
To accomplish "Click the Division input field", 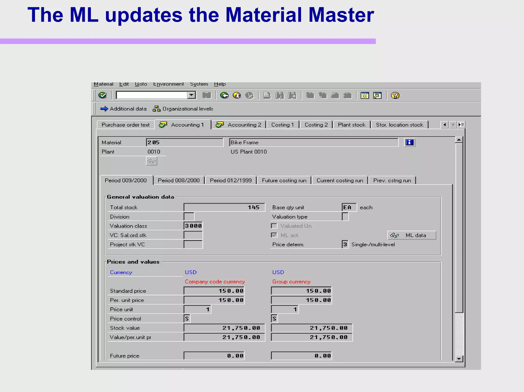I will tap(189, 216).
